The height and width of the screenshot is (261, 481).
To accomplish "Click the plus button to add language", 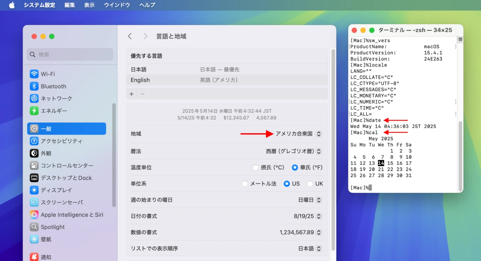I will click(132, 94).
